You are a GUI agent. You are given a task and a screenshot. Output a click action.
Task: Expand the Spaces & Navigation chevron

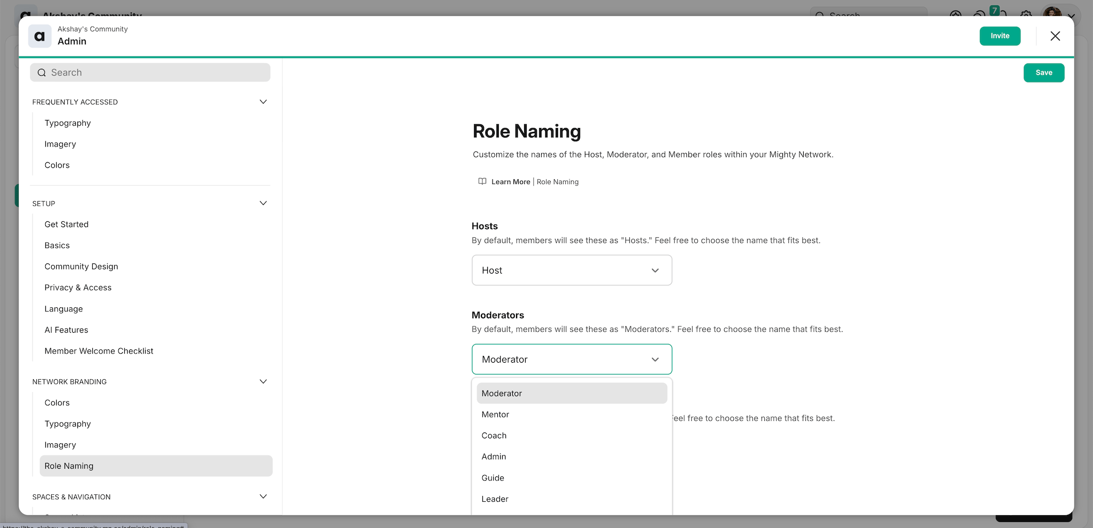coord(263,497)
